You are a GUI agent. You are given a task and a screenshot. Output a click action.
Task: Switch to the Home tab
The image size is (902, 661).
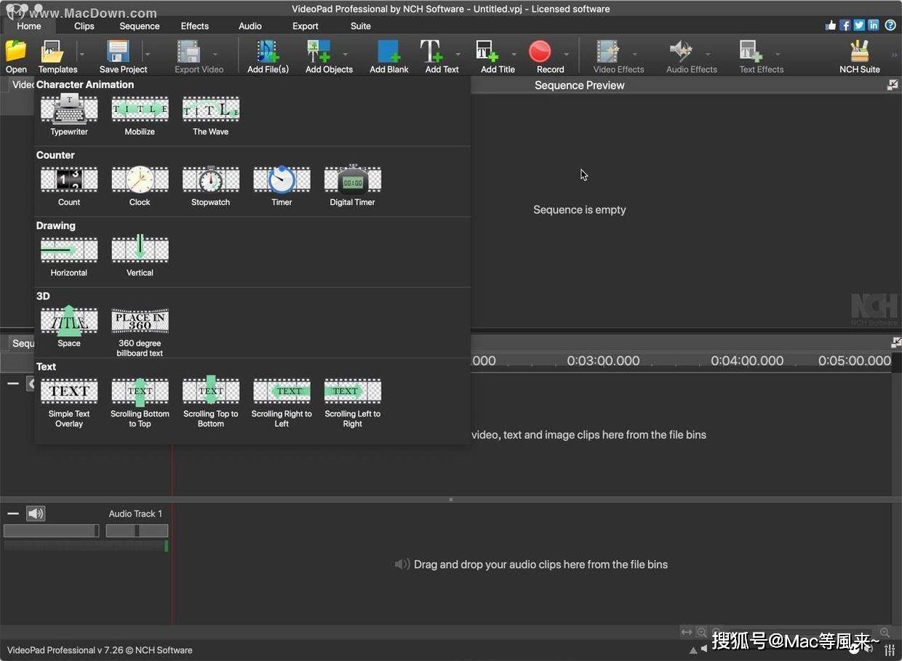click(x=29, y=26)
